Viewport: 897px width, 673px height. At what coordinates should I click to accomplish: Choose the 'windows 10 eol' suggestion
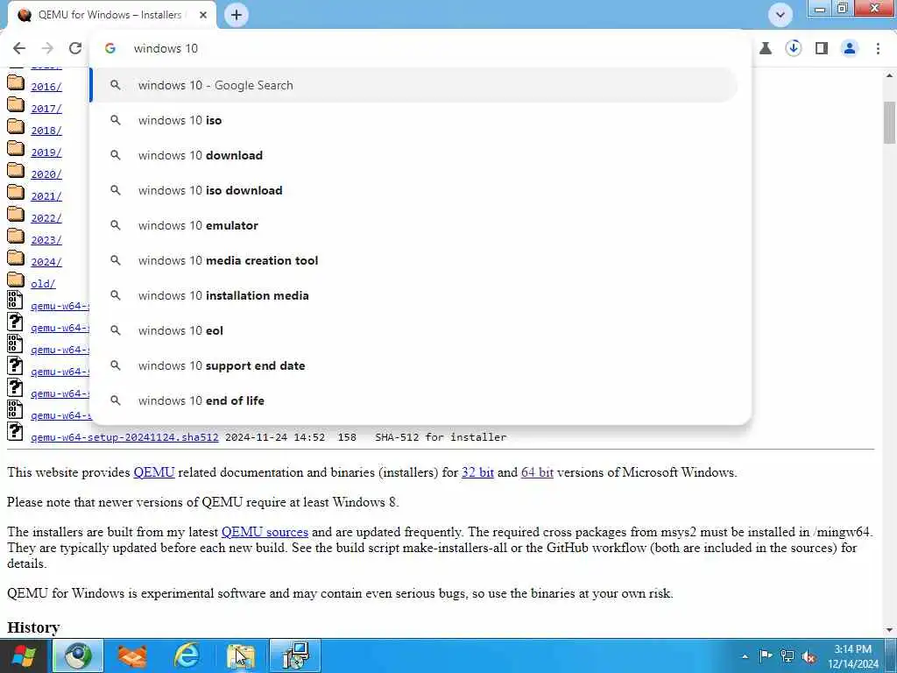[413, 330]
